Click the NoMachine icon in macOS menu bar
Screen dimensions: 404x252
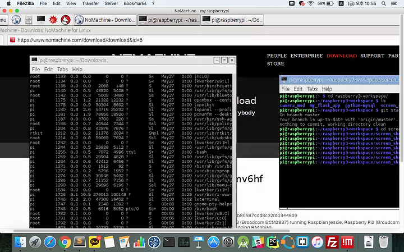tap(291, 3)
